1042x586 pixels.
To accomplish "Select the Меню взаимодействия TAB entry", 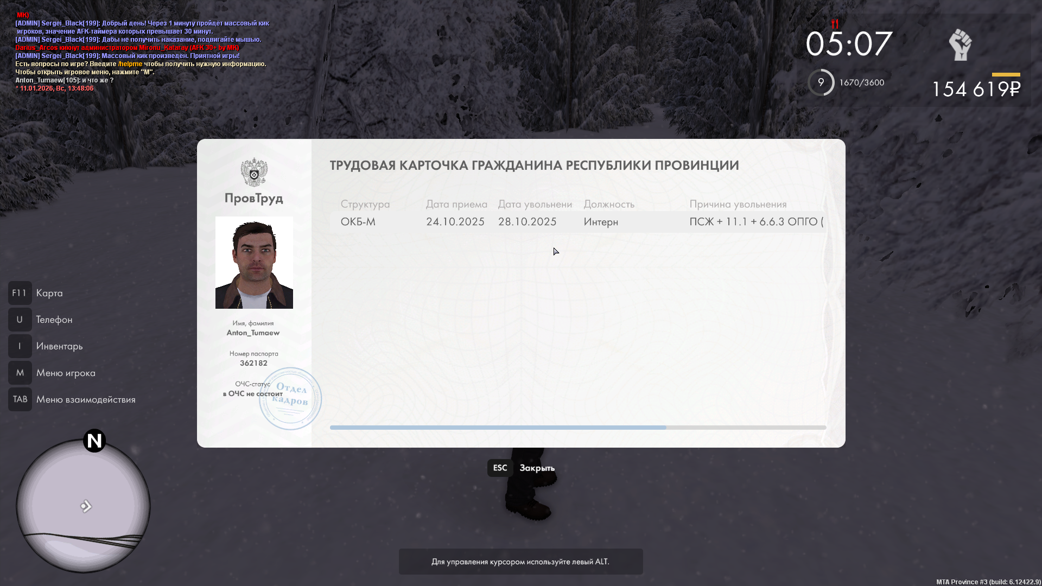I will 85,399.
